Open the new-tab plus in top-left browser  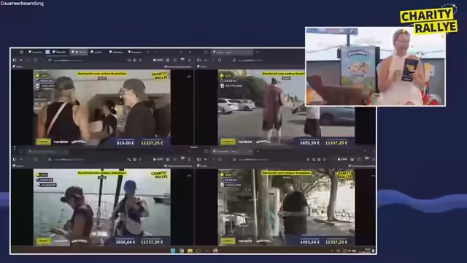tap(148, 52)
